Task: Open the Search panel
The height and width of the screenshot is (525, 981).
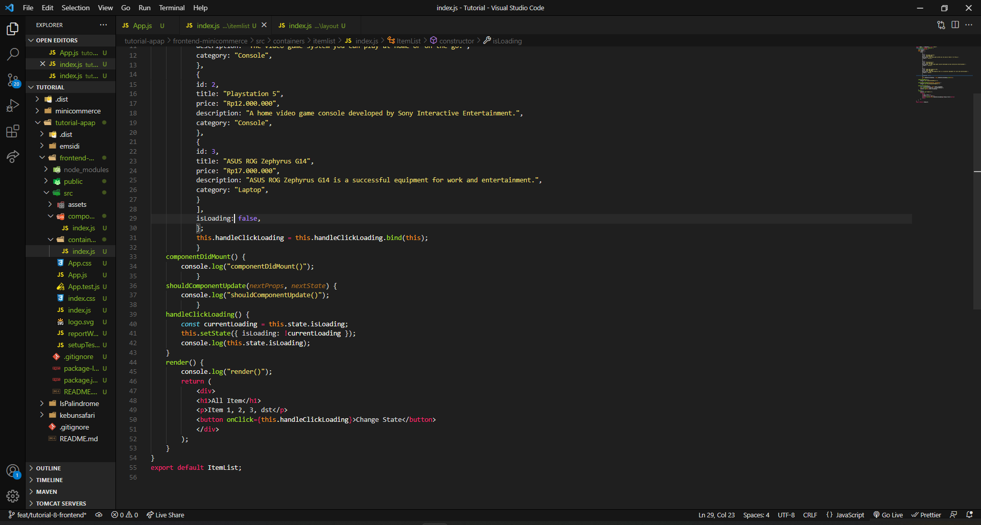Action: (13, 54)
